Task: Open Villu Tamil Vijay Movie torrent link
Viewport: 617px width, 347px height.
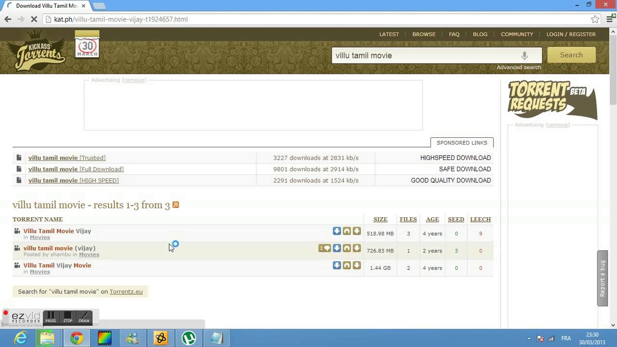Action: (57, 265)
